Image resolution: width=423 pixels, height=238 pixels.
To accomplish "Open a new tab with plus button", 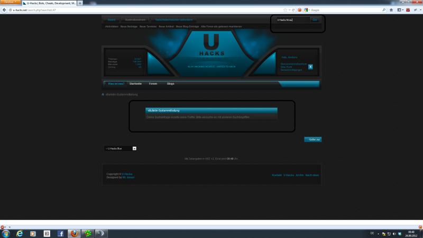I will (x=80, y=3).
